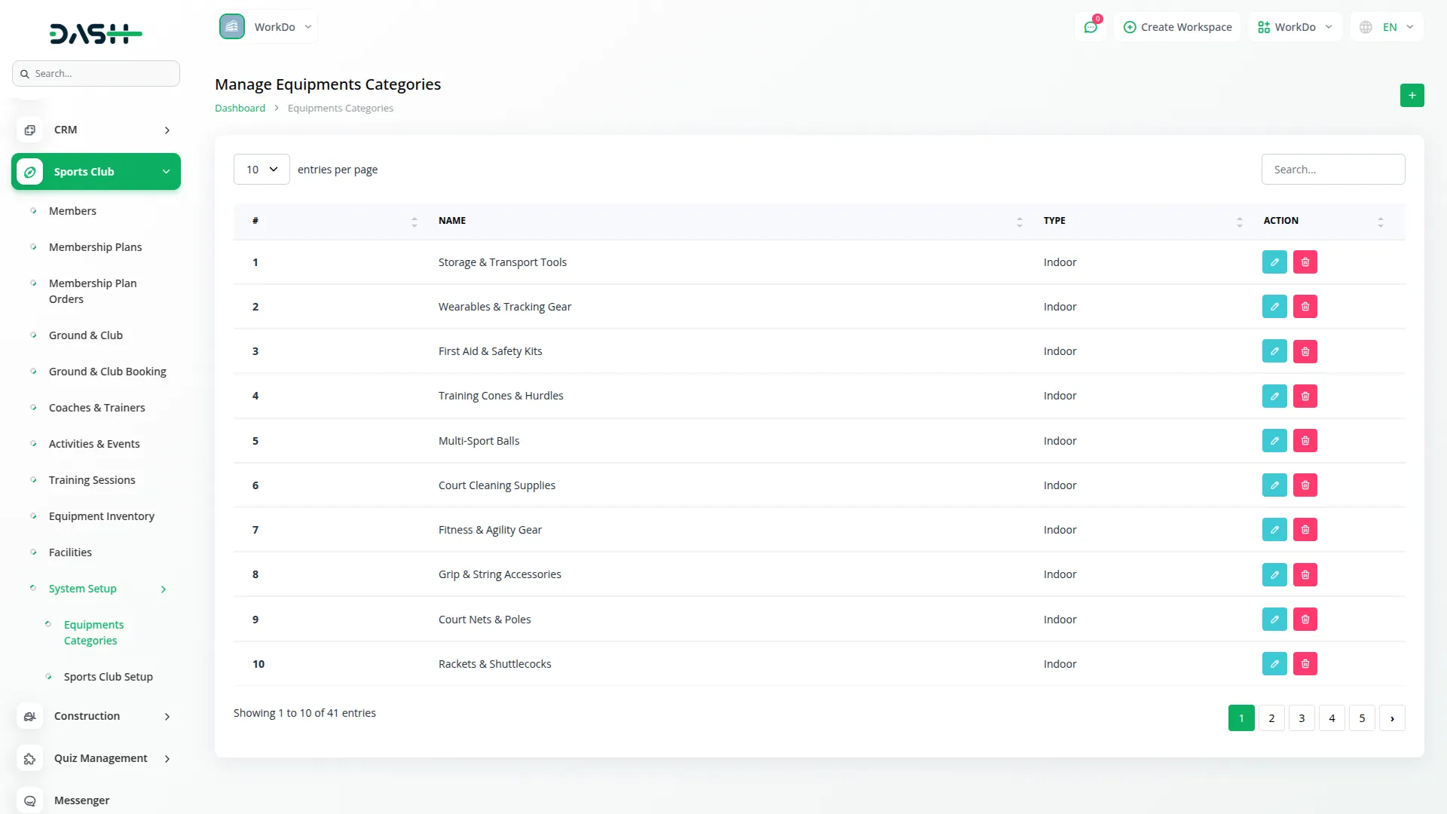Click the Create Workspace button
1447x814 pixels.
tap(1177, 27)
